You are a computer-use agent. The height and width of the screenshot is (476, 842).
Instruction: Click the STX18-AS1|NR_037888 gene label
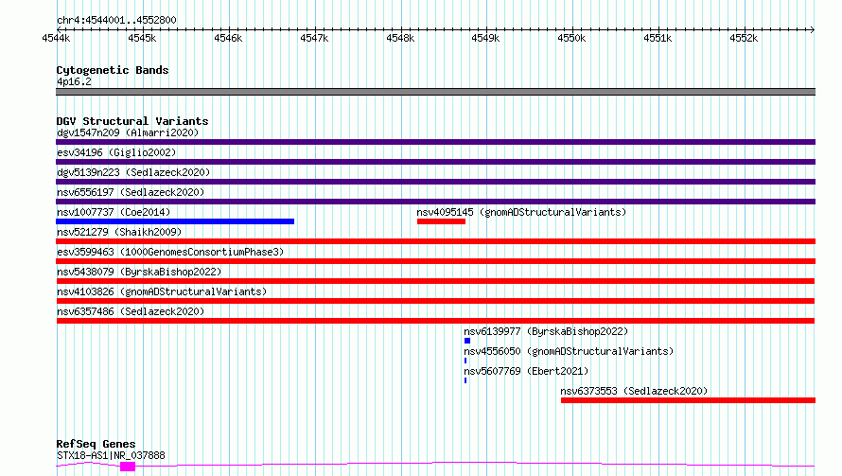[111, 455]
